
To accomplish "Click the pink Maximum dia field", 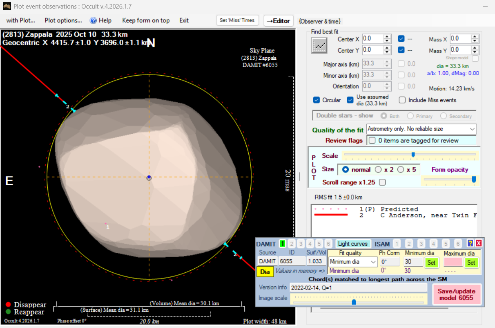I will [453, 262].
